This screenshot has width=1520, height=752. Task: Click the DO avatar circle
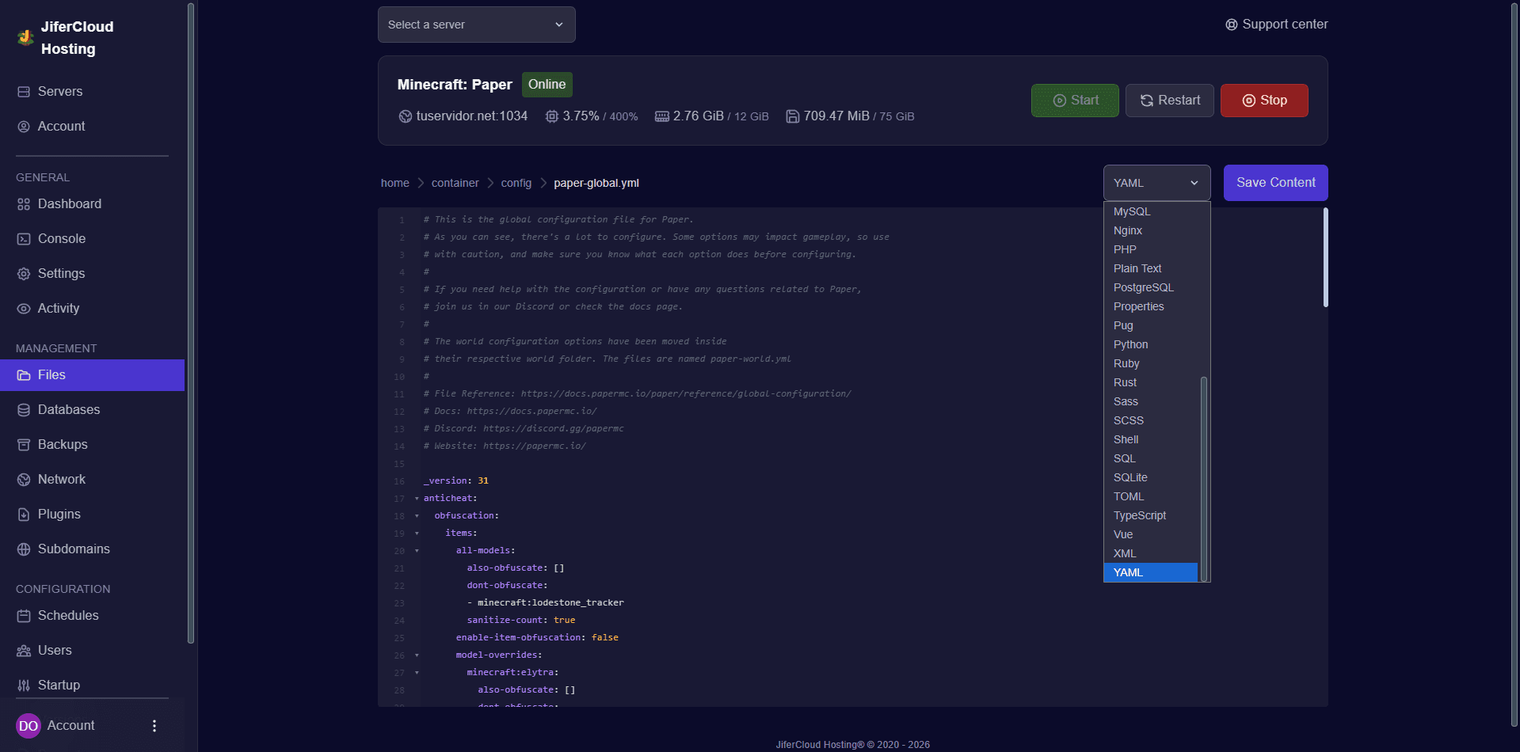(29, 726)
